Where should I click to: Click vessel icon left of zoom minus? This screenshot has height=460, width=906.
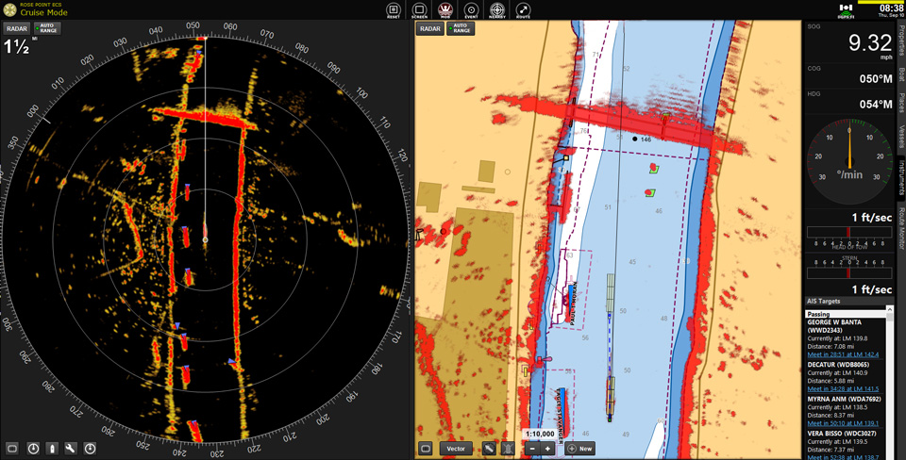click(x=508, y=449)
